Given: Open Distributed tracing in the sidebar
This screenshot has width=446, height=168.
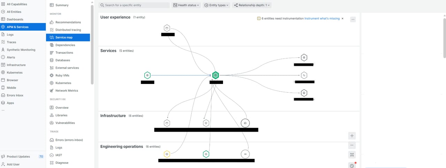Looking at the screenshot, I should [x=68, y=30].
